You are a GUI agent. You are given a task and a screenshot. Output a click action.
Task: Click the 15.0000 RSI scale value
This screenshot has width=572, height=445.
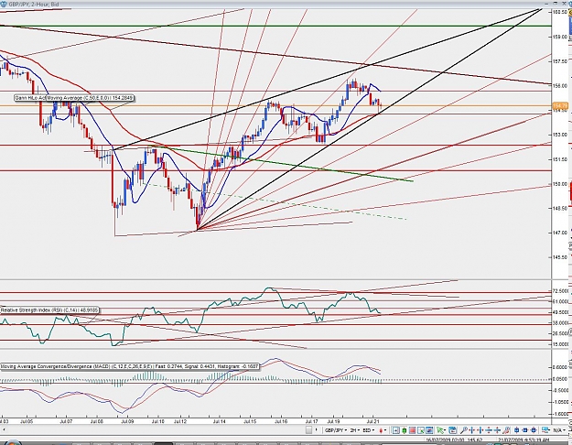pyautogui.click(x=561, y=344)
